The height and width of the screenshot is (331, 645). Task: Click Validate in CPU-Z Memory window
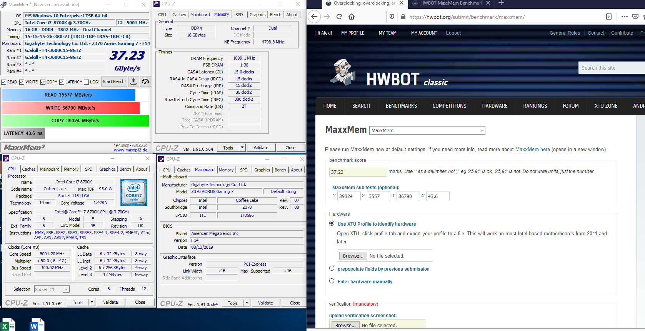(261, 148)
